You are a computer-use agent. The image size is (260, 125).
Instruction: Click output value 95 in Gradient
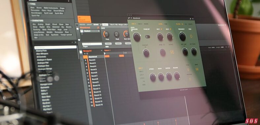(172, 52)
